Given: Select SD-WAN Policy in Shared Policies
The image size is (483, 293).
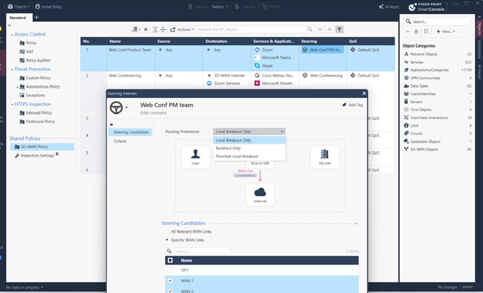Looking at the screenshot, I should pos(42,146).
